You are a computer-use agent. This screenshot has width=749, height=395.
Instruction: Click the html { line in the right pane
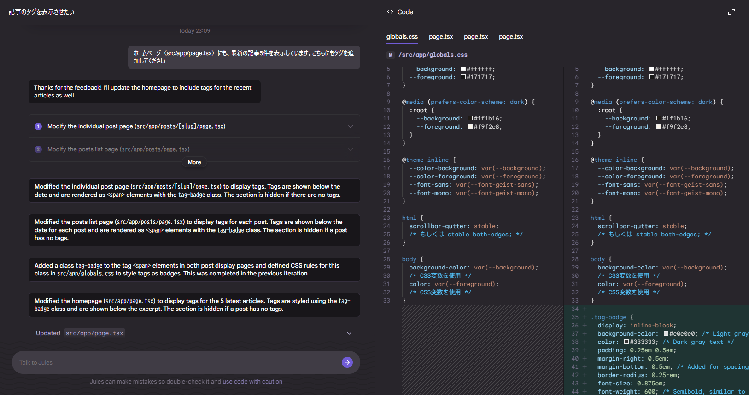[x=601, y=218]
